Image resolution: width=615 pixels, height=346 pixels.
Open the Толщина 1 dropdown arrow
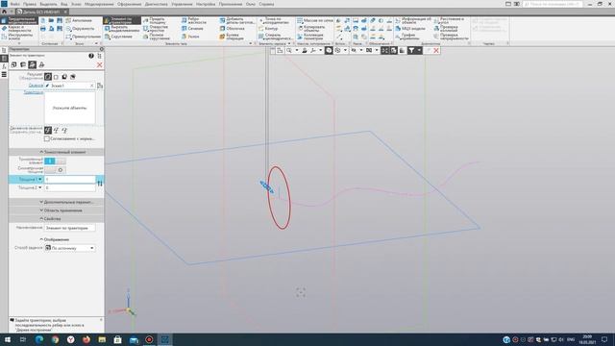coord(40,180)
